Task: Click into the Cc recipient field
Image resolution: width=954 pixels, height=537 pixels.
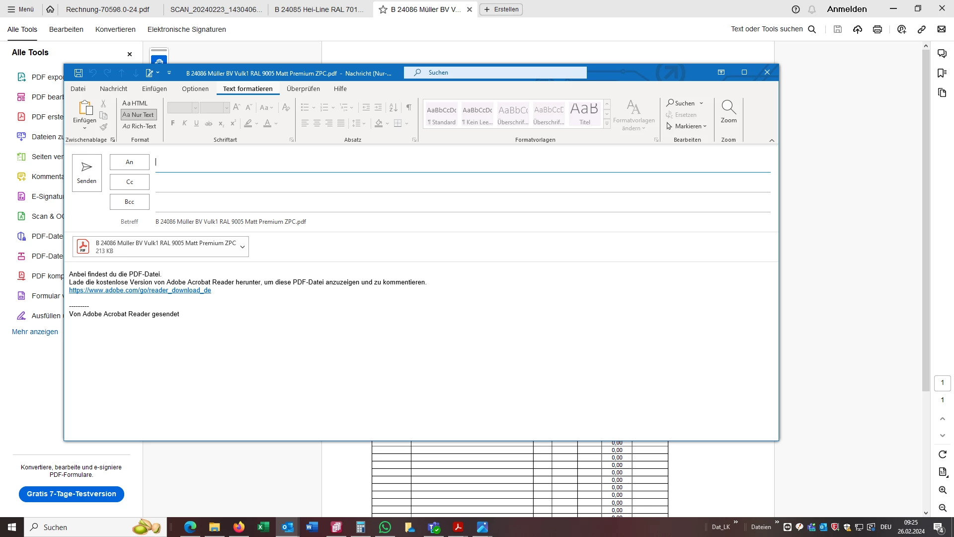Action: tap(462, 182)
